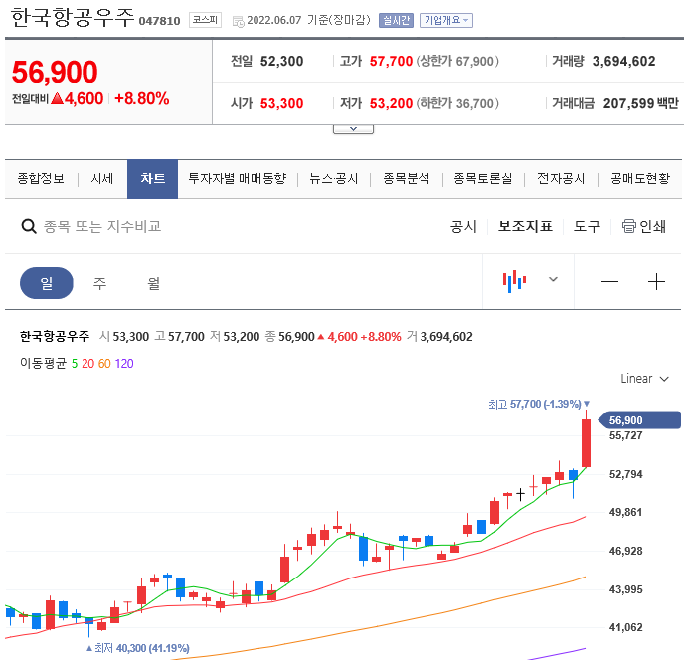Open the 전자공시 tab

[x=561, y=178]
